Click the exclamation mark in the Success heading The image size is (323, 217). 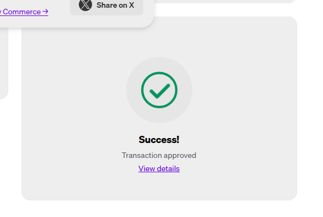pyautogui.click(x=178, y=140)
